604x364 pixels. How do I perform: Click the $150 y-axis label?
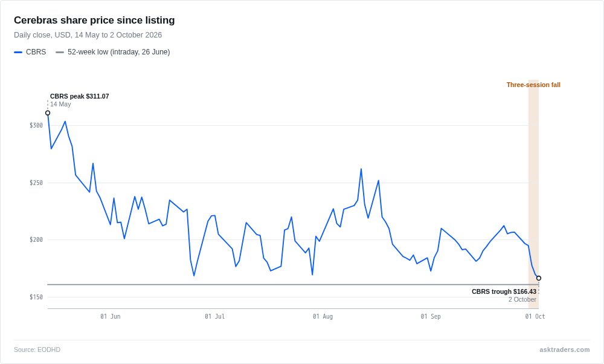click(36, 297)
